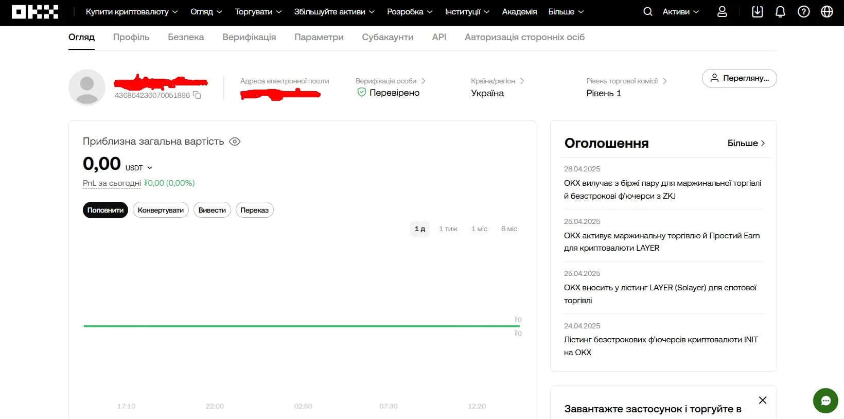844x419 pixels.
Task: Open announcement about ZKJ margin pair removal
Action: coord(662,189)
